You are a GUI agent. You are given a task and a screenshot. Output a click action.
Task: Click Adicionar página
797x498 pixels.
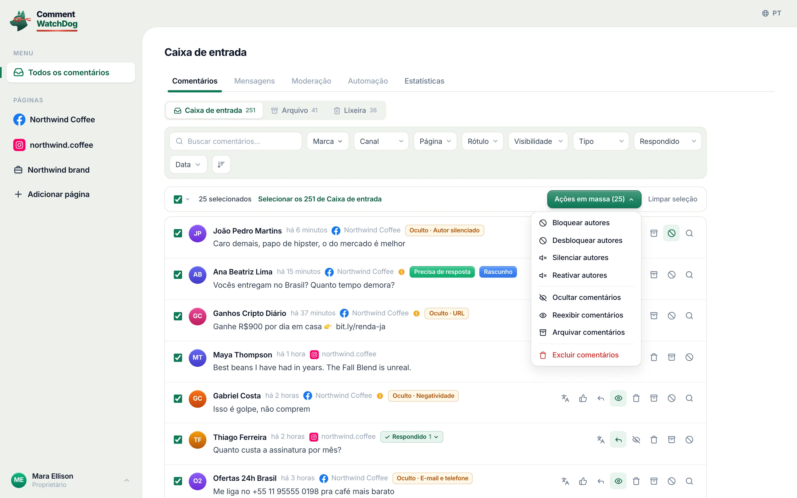coord(52,194)
